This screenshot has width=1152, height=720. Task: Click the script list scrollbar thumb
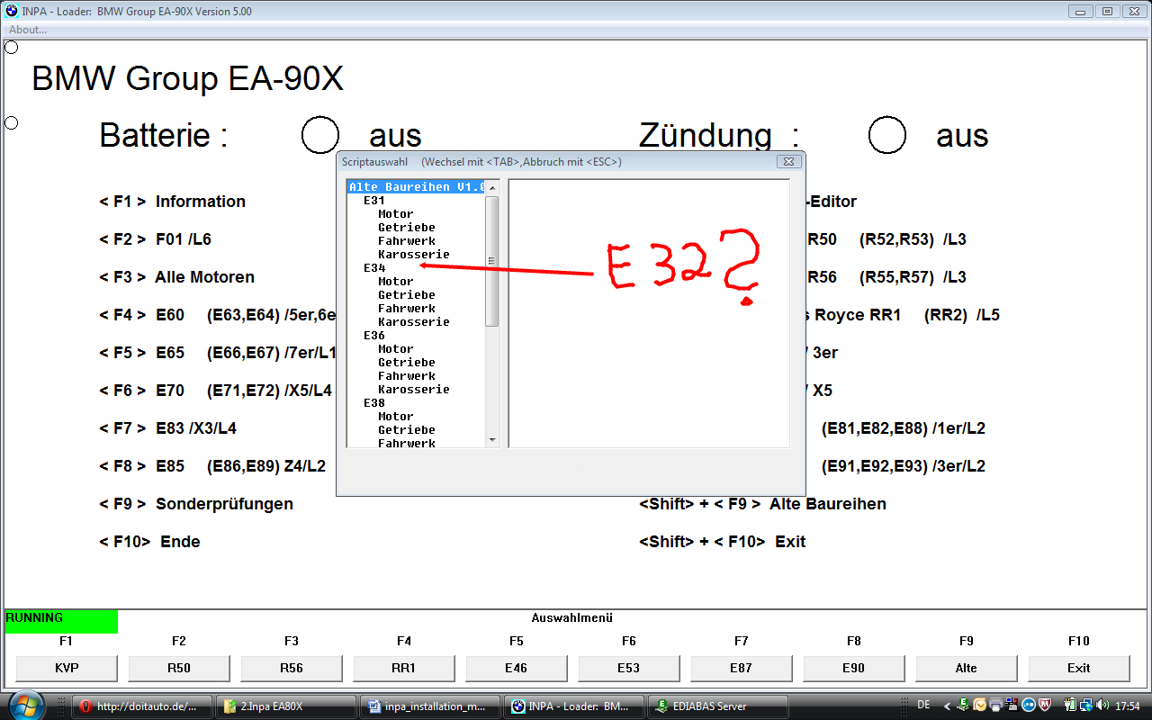point(491,259)
